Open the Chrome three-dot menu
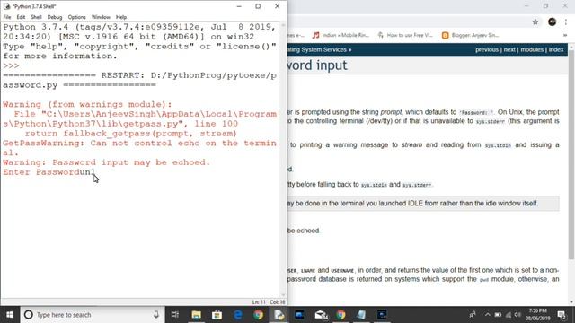This screenshot has width=575, height=323. (567, 22)
